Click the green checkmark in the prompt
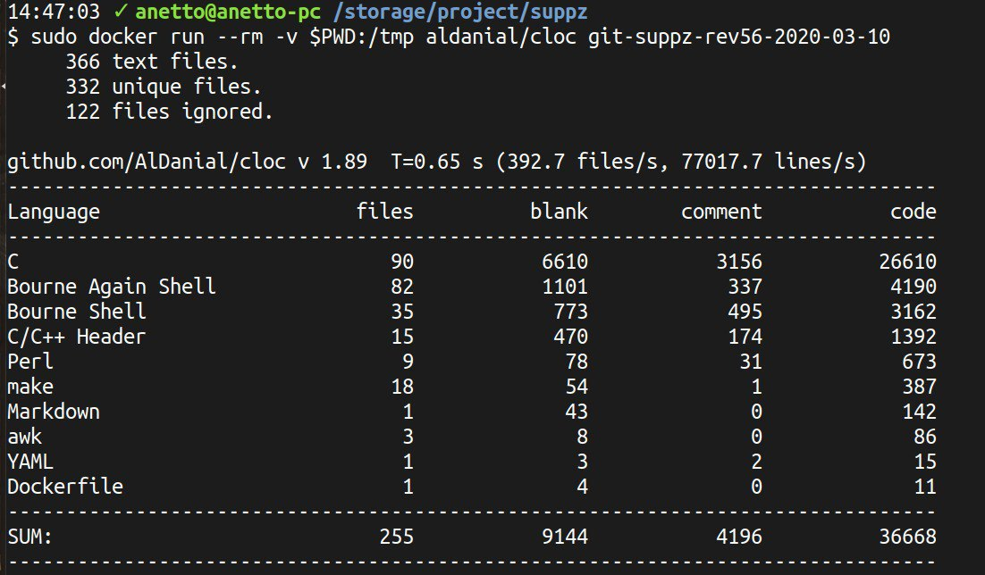The width and height of the screenshot is (985, 575). (x=122, y=12)
